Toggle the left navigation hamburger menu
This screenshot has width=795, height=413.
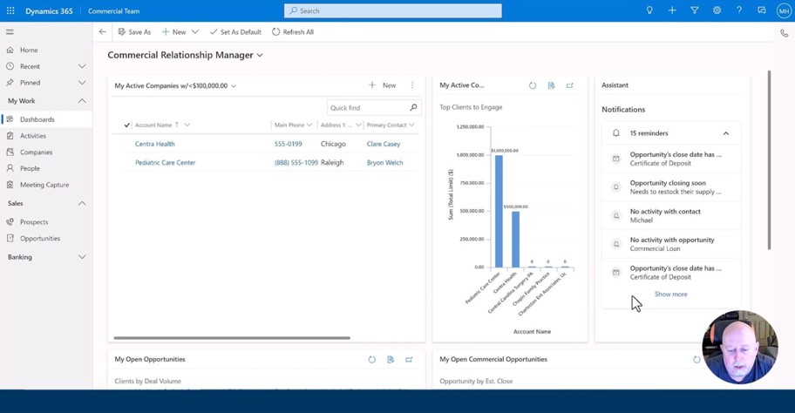(10, 32)
